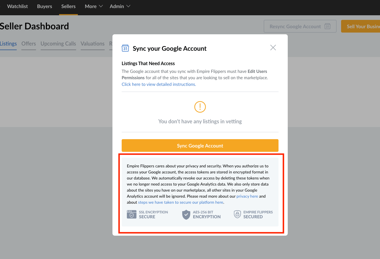The image size is (380, 259).
Task: Close the Sync your Google Account dialog
Action: (x=273, y=48)
